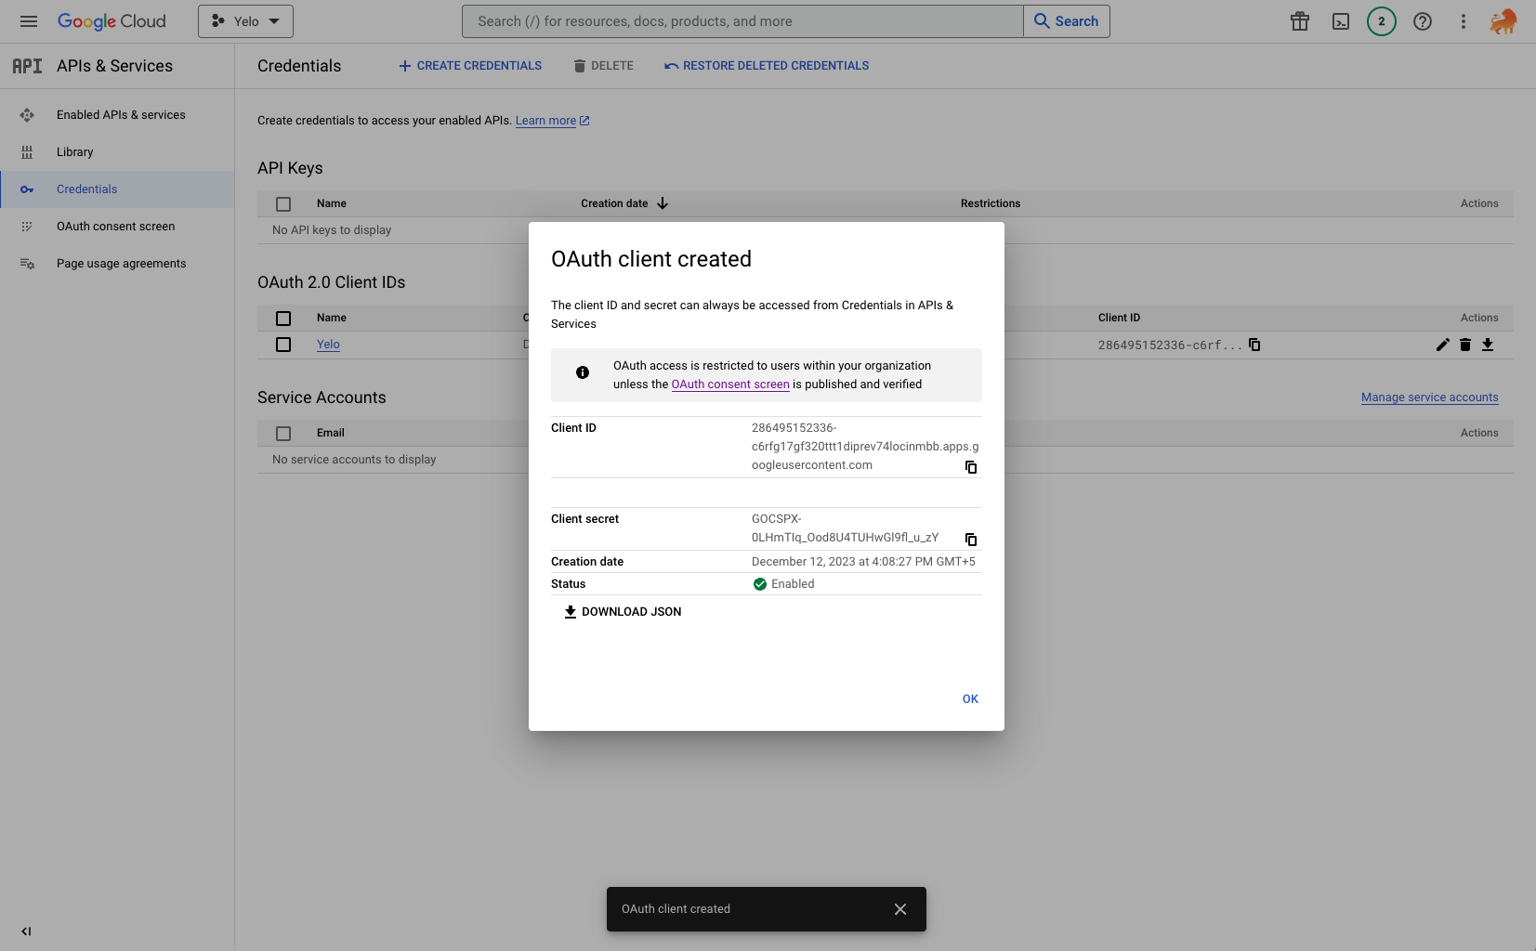Open the main navigation hamburger menu
The height and width of the screenshot is (951, 1536).
click(x=29, y=21)
